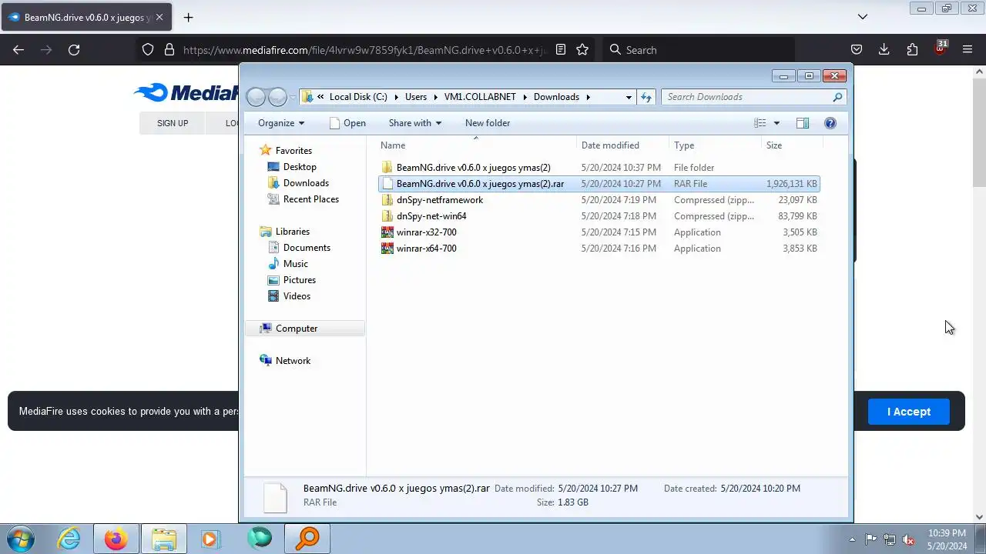Click the Search Downloads field

(753, 97)
